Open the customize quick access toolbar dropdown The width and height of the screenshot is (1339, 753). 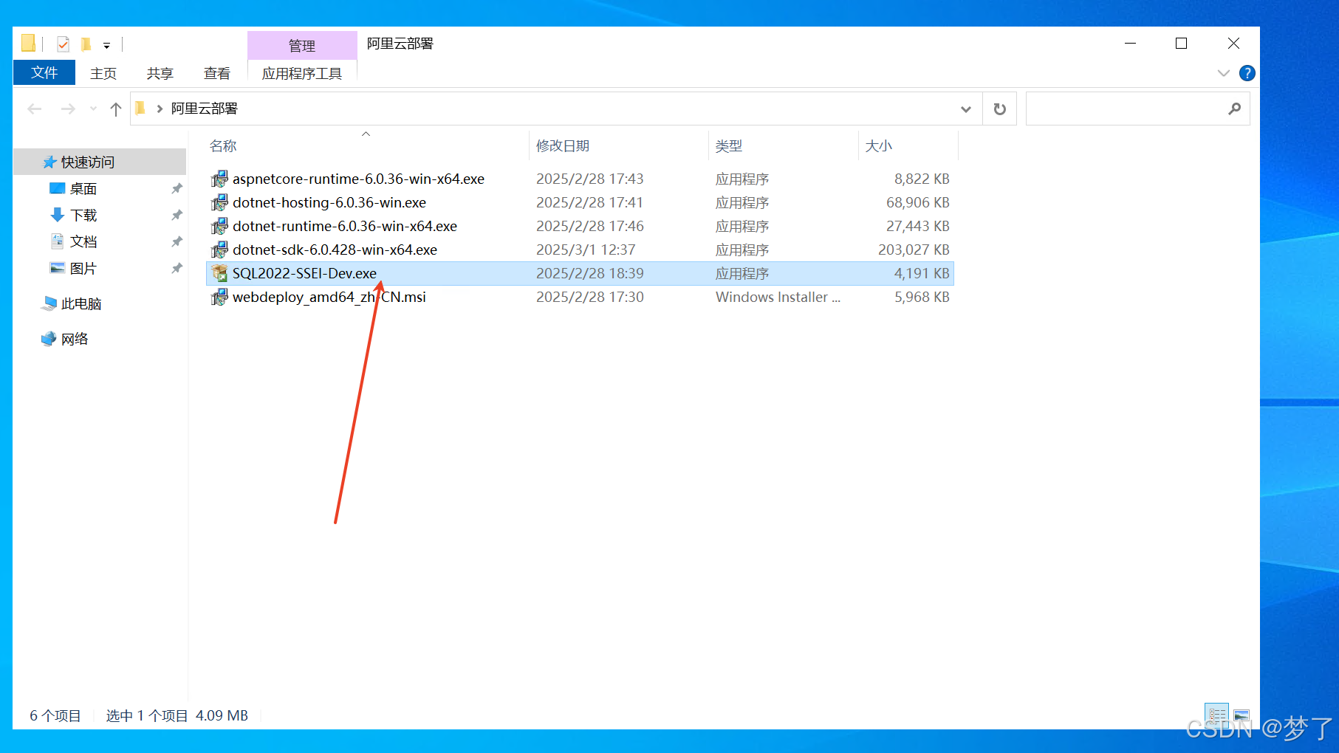tap(107, 45)
